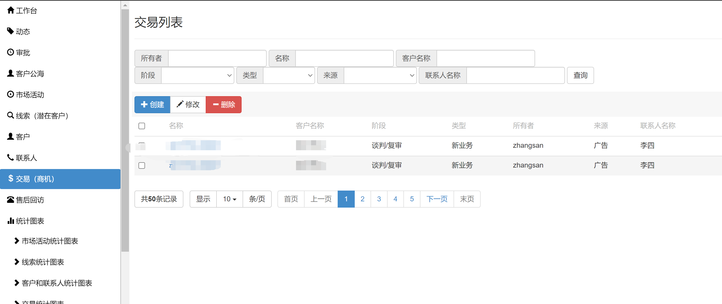722x304 pixels.
Task: Click the 联系人名称 column header
Action: (658, 125)
